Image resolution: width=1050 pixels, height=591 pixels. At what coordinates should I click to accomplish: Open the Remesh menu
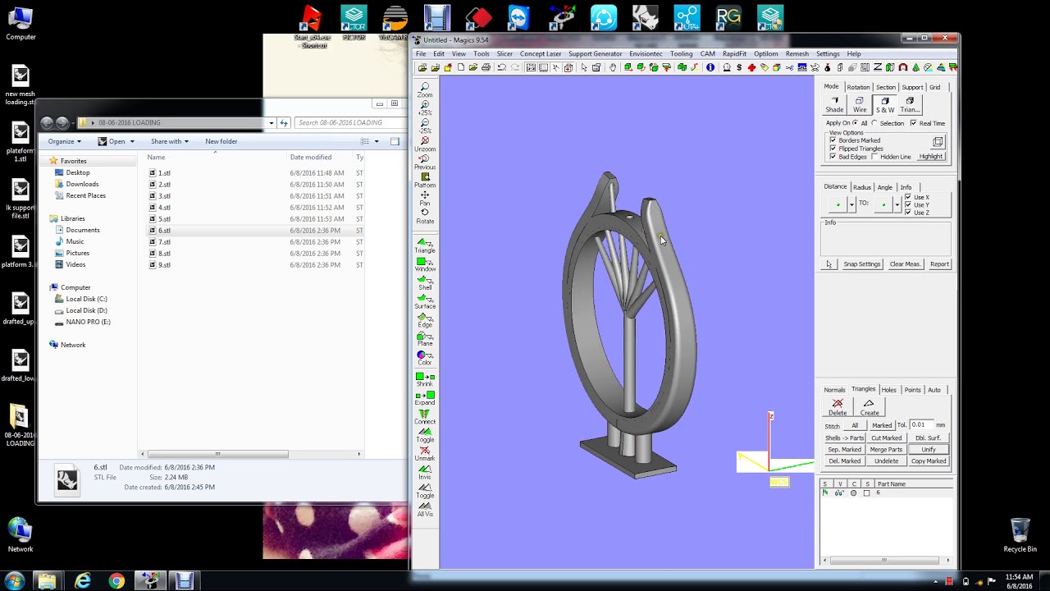click(x=797, y=54)
